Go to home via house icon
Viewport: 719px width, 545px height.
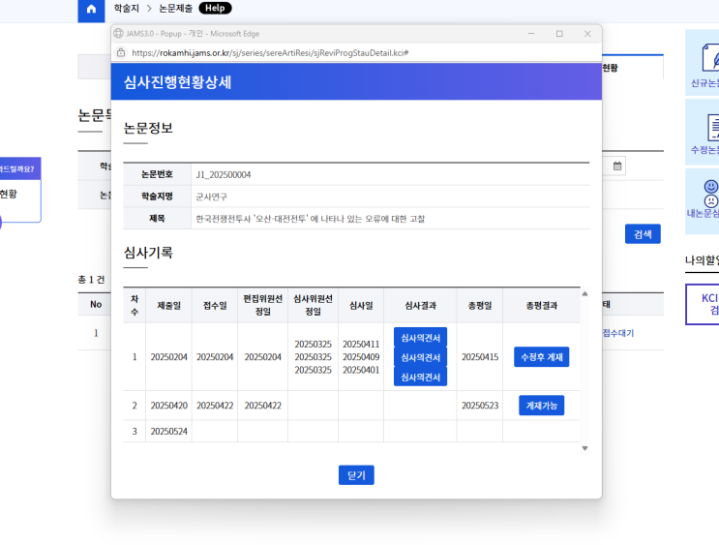[x=91, y=9]
